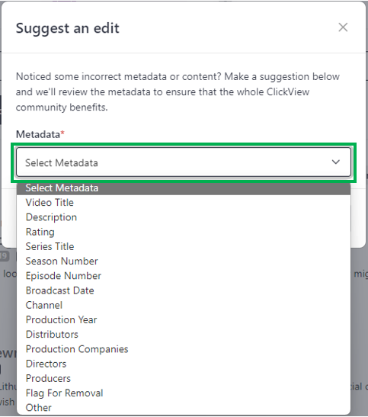
Task: Pick Rating from the metadata options
Action: coord(184,232)
